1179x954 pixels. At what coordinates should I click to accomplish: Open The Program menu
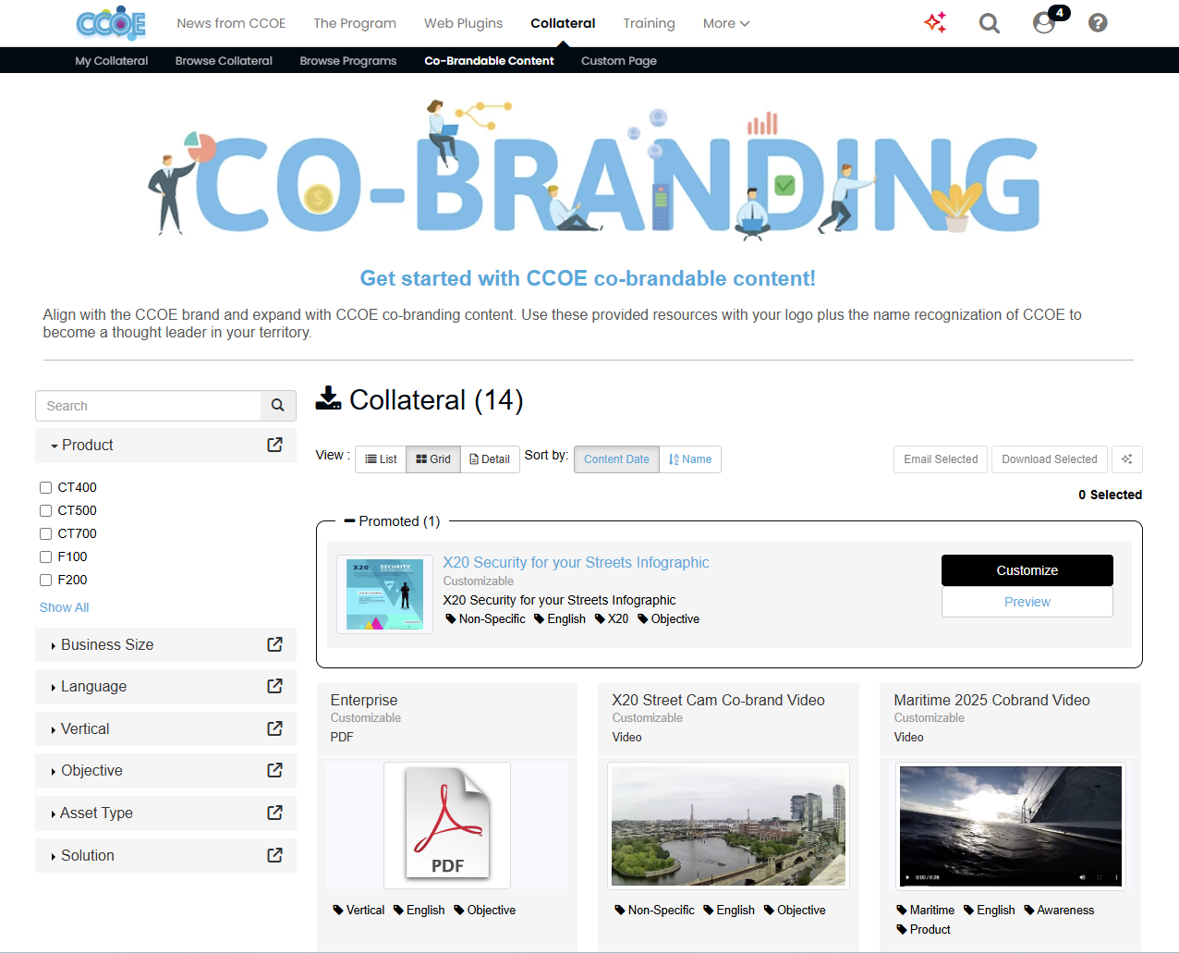point(355,23)
